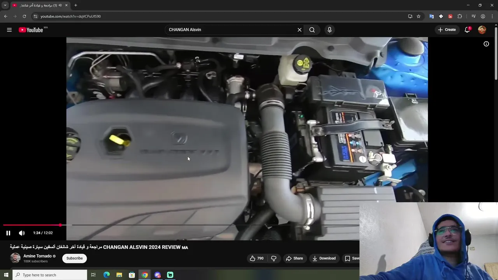Open the Amine Tornado channel name link

37,256
